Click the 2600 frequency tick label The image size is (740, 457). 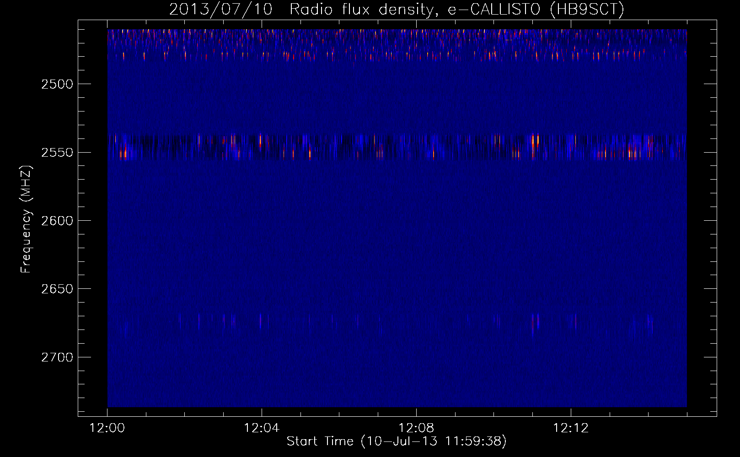[x=57, y=221]
